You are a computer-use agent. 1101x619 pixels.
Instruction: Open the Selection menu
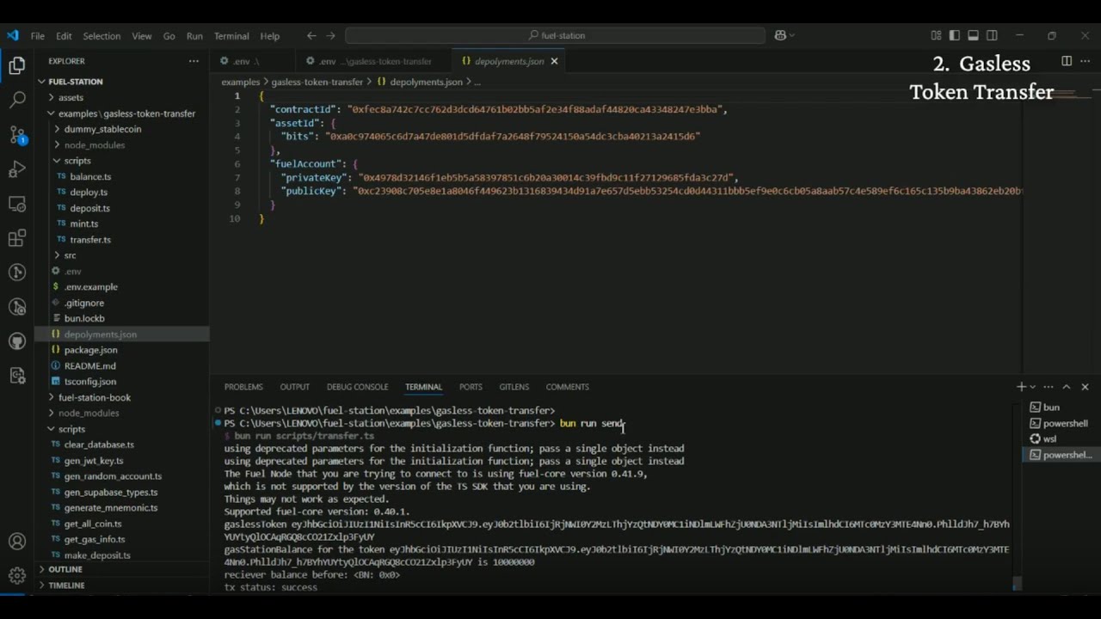click(101, 36)
